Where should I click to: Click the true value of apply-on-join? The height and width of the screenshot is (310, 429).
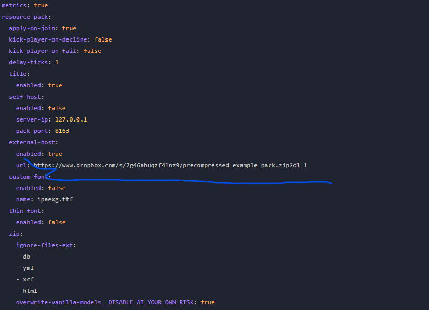tap(69, 28)
